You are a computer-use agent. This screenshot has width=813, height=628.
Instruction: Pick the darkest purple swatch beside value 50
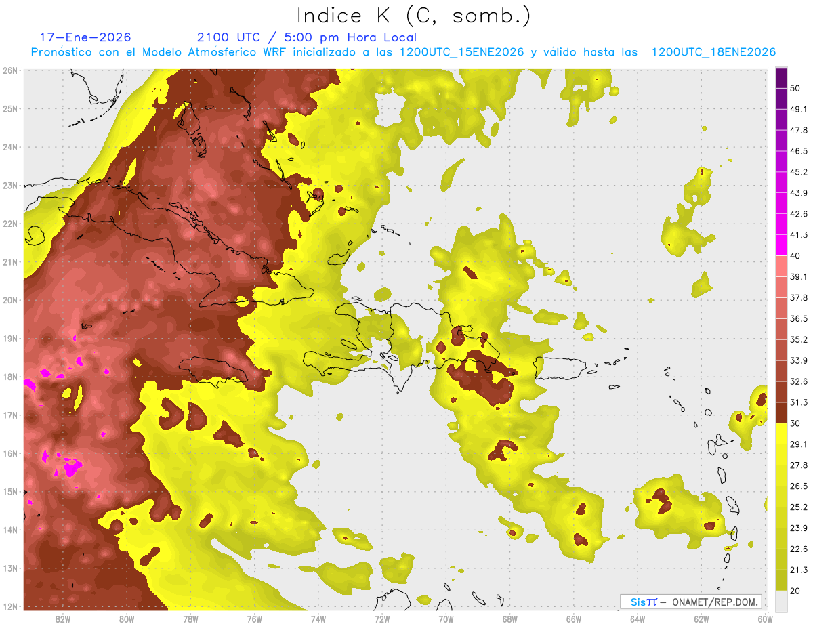point(781,78)
